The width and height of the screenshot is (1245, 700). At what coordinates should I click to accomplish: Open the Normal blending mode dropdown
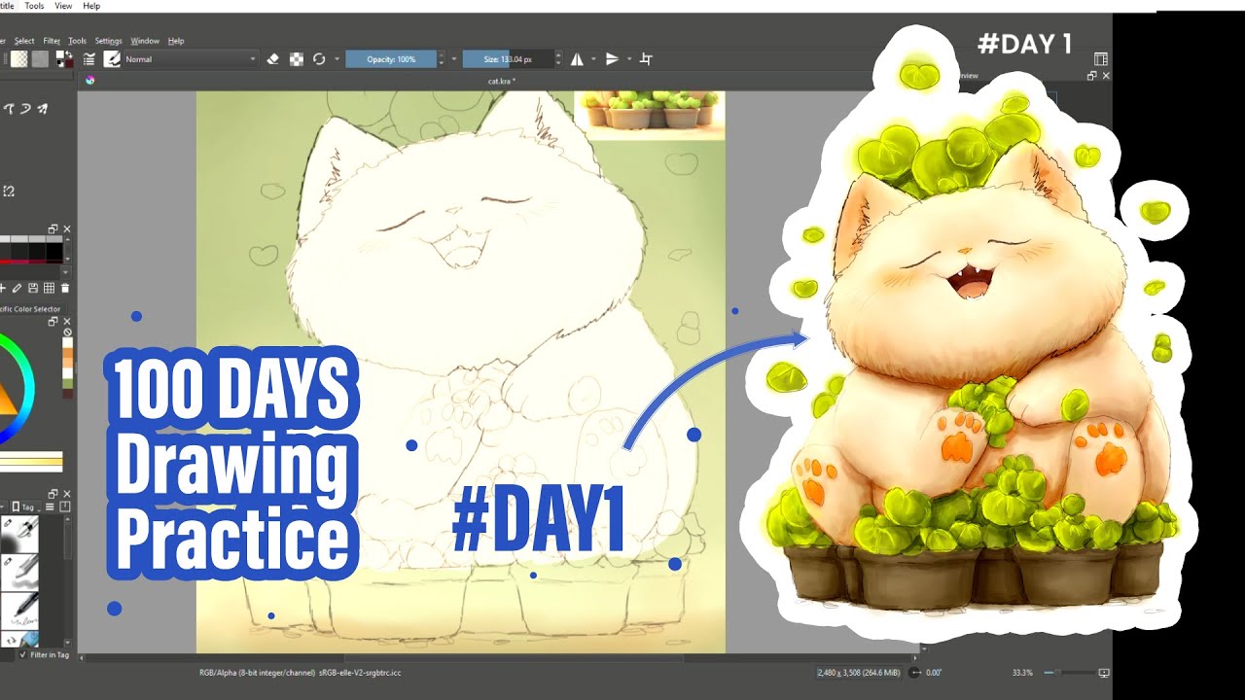coord(191,59)
